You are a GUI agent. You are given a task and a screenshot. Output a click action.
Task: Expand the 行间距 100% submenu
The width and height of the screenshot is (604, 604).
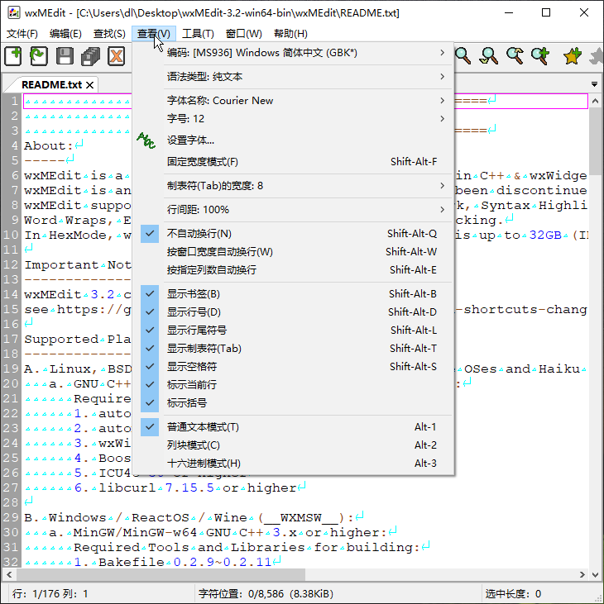click(x=292, y=210)
